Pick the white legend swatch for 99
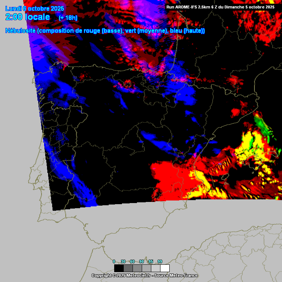This screenshot has width=282, height=282. point(165,268)
